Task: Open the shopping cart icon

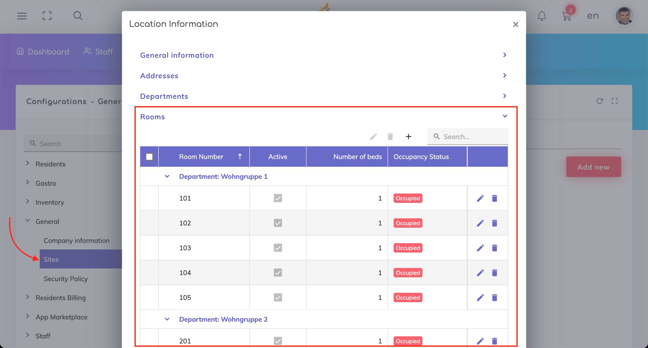Action: (566, 16)
